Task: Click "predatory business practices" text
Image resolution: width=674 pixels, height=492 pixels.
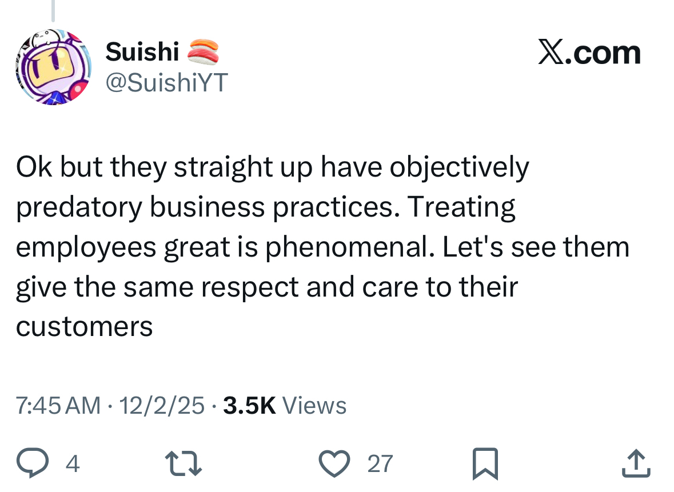Action: (205, 208)
